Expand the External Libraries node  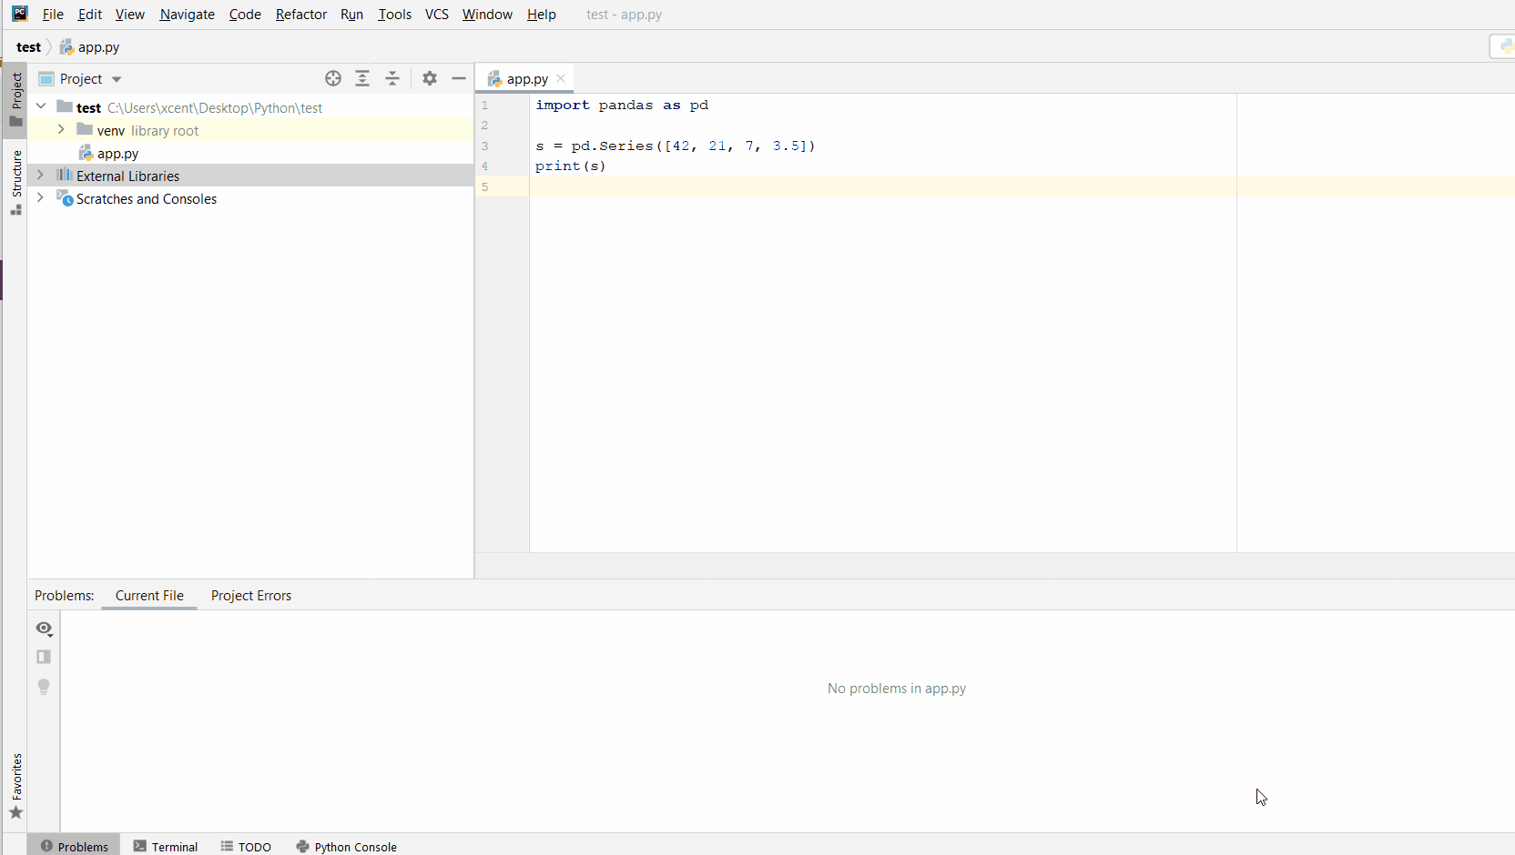tap(39, 175)
